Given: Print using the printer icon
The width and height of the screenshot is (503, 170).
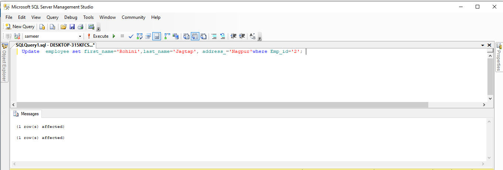Looking at the screenshot, I should [x=80, y=27].
